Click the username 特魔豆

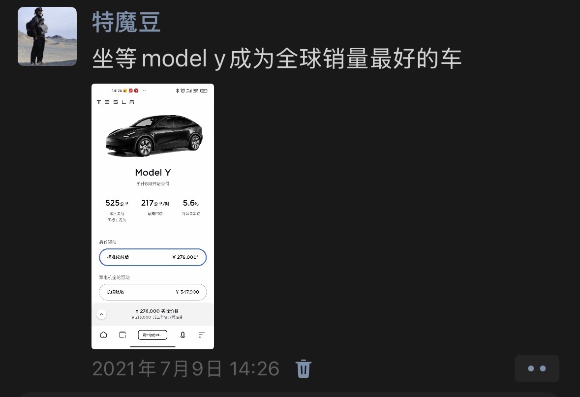[126, 23]
